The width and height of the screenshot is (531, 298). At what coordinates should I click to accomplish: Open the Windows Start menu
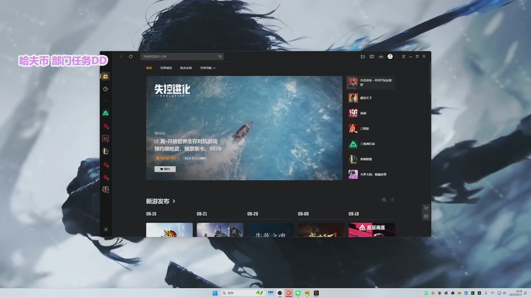[x=214, y=293]
